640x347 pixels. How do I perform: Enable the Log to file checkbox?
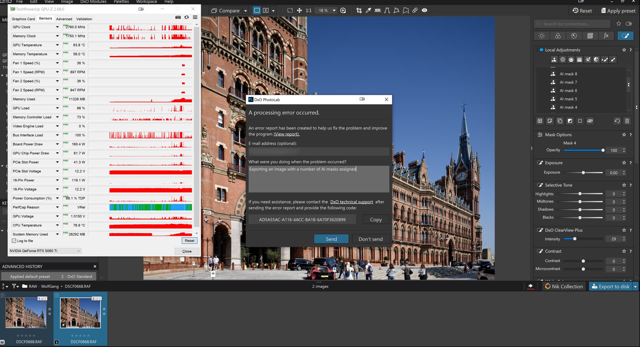(x=14, y=241)
